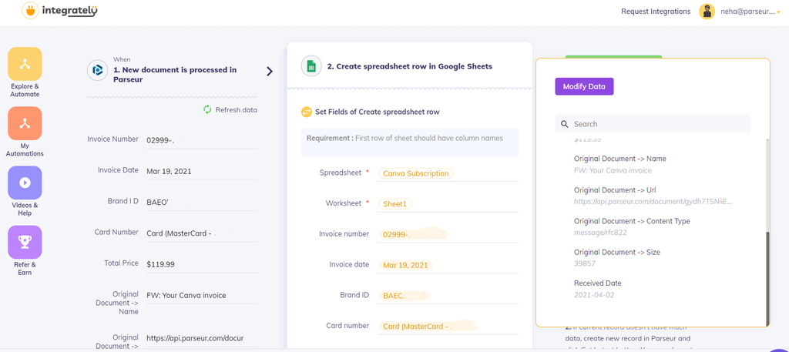Click the Parseur trigger app icon
Image resolution: width=789 pixels, height=352 pixels.
click(x=97, y=69)
